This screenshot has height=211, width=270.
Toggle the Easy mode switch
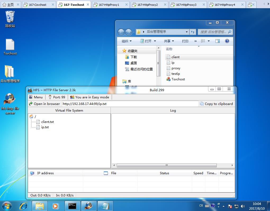[89, 97]
